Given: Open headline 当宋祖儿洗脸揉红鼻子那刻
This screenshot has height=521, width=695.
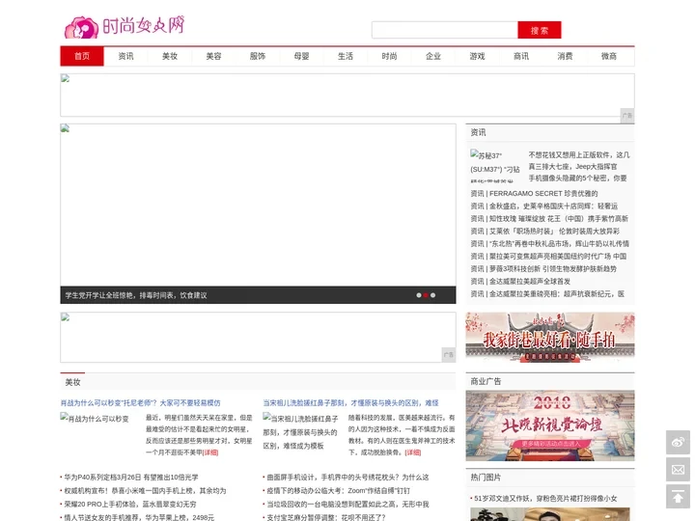Looking at the screenshot, I should click(350, 402).
